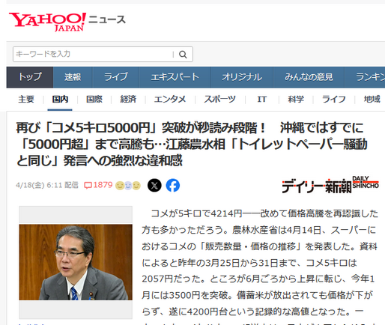Screen dimensions: 385x325
Task: Open the 1879 comments bubble
Action: pyautogui.click(x=98, y=185)
